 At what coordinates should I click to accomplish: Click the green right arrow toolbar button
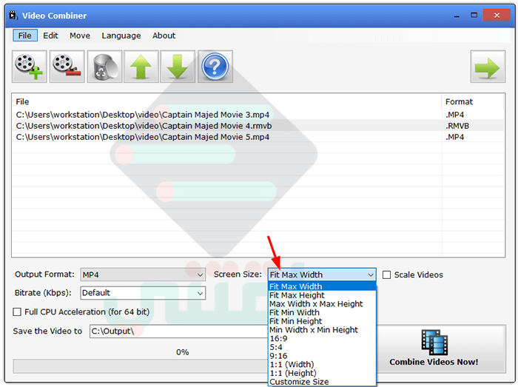[488, 67]
